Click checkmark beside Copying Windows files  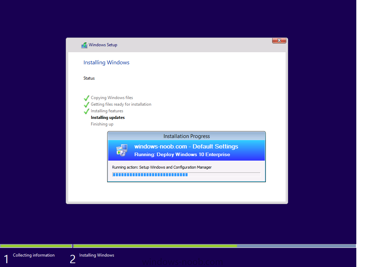87,98
